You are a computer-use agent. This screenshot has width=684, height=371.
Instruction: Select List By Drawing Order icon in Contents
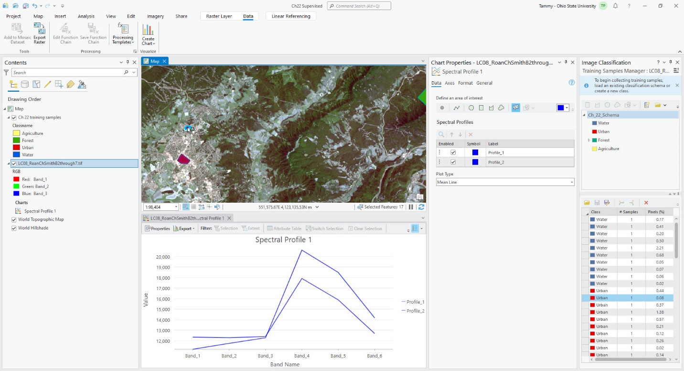(x=13, y=85)
